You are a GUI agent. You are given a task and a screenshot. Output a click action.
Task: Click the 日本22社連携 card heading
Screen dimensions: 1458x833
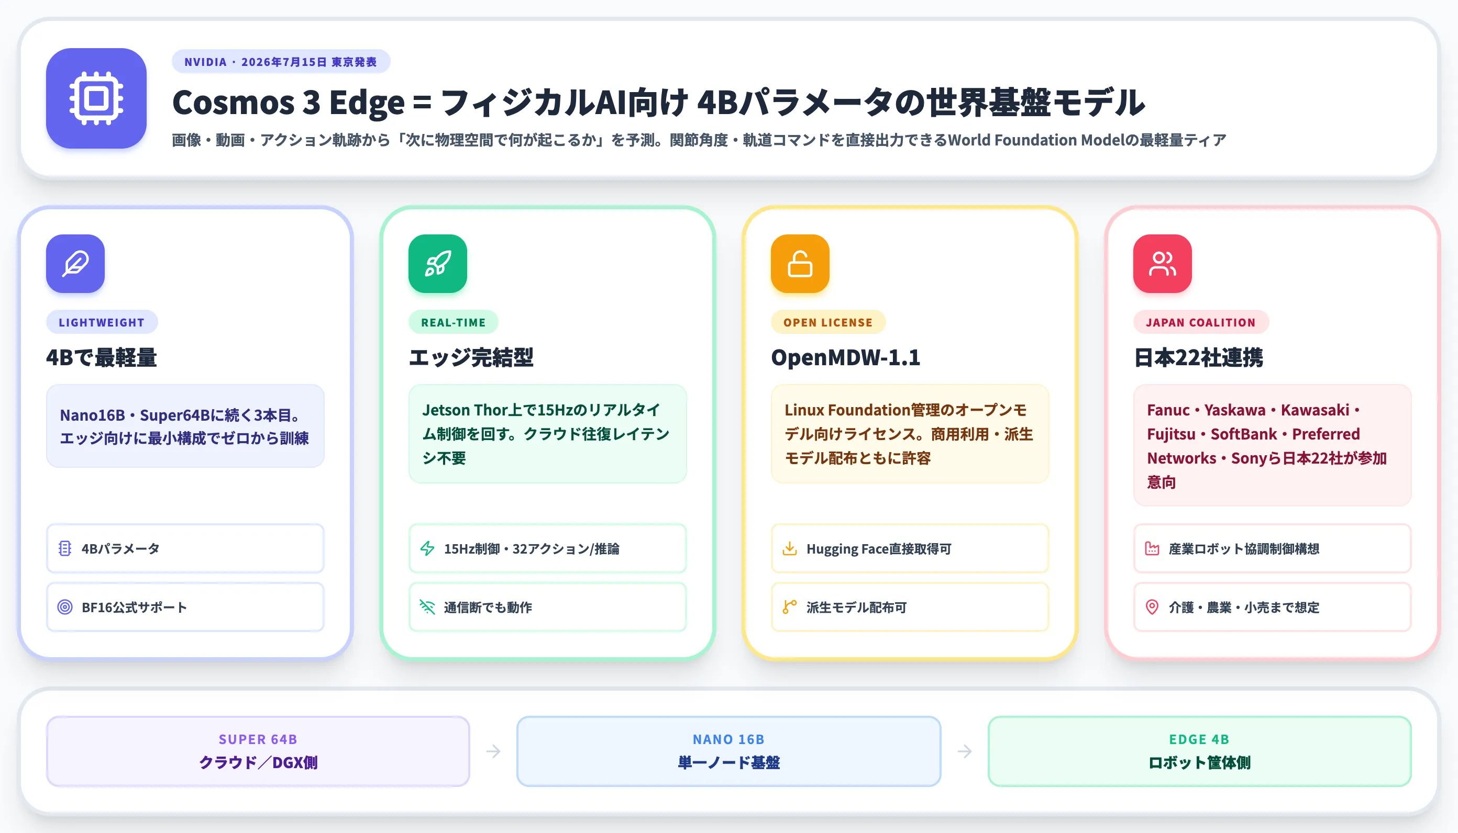pos(1198,357)
